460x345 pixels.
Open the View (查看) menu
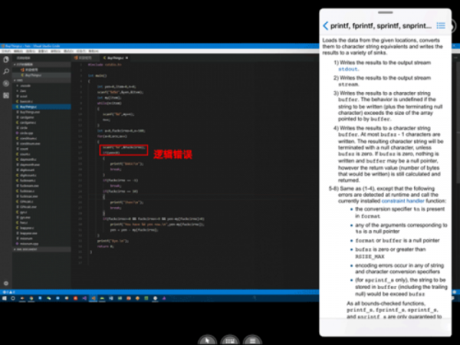coord(43,51)
